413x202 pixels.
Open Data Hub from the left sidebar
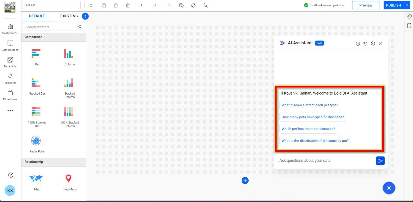pyautogui.click(x=10, y=62)
